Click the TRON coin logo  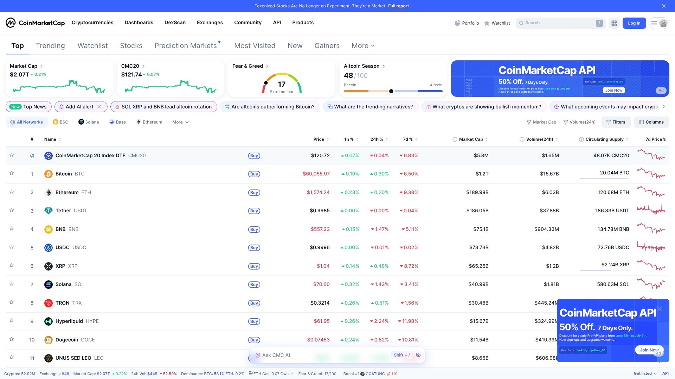click(x=49, y=303)
